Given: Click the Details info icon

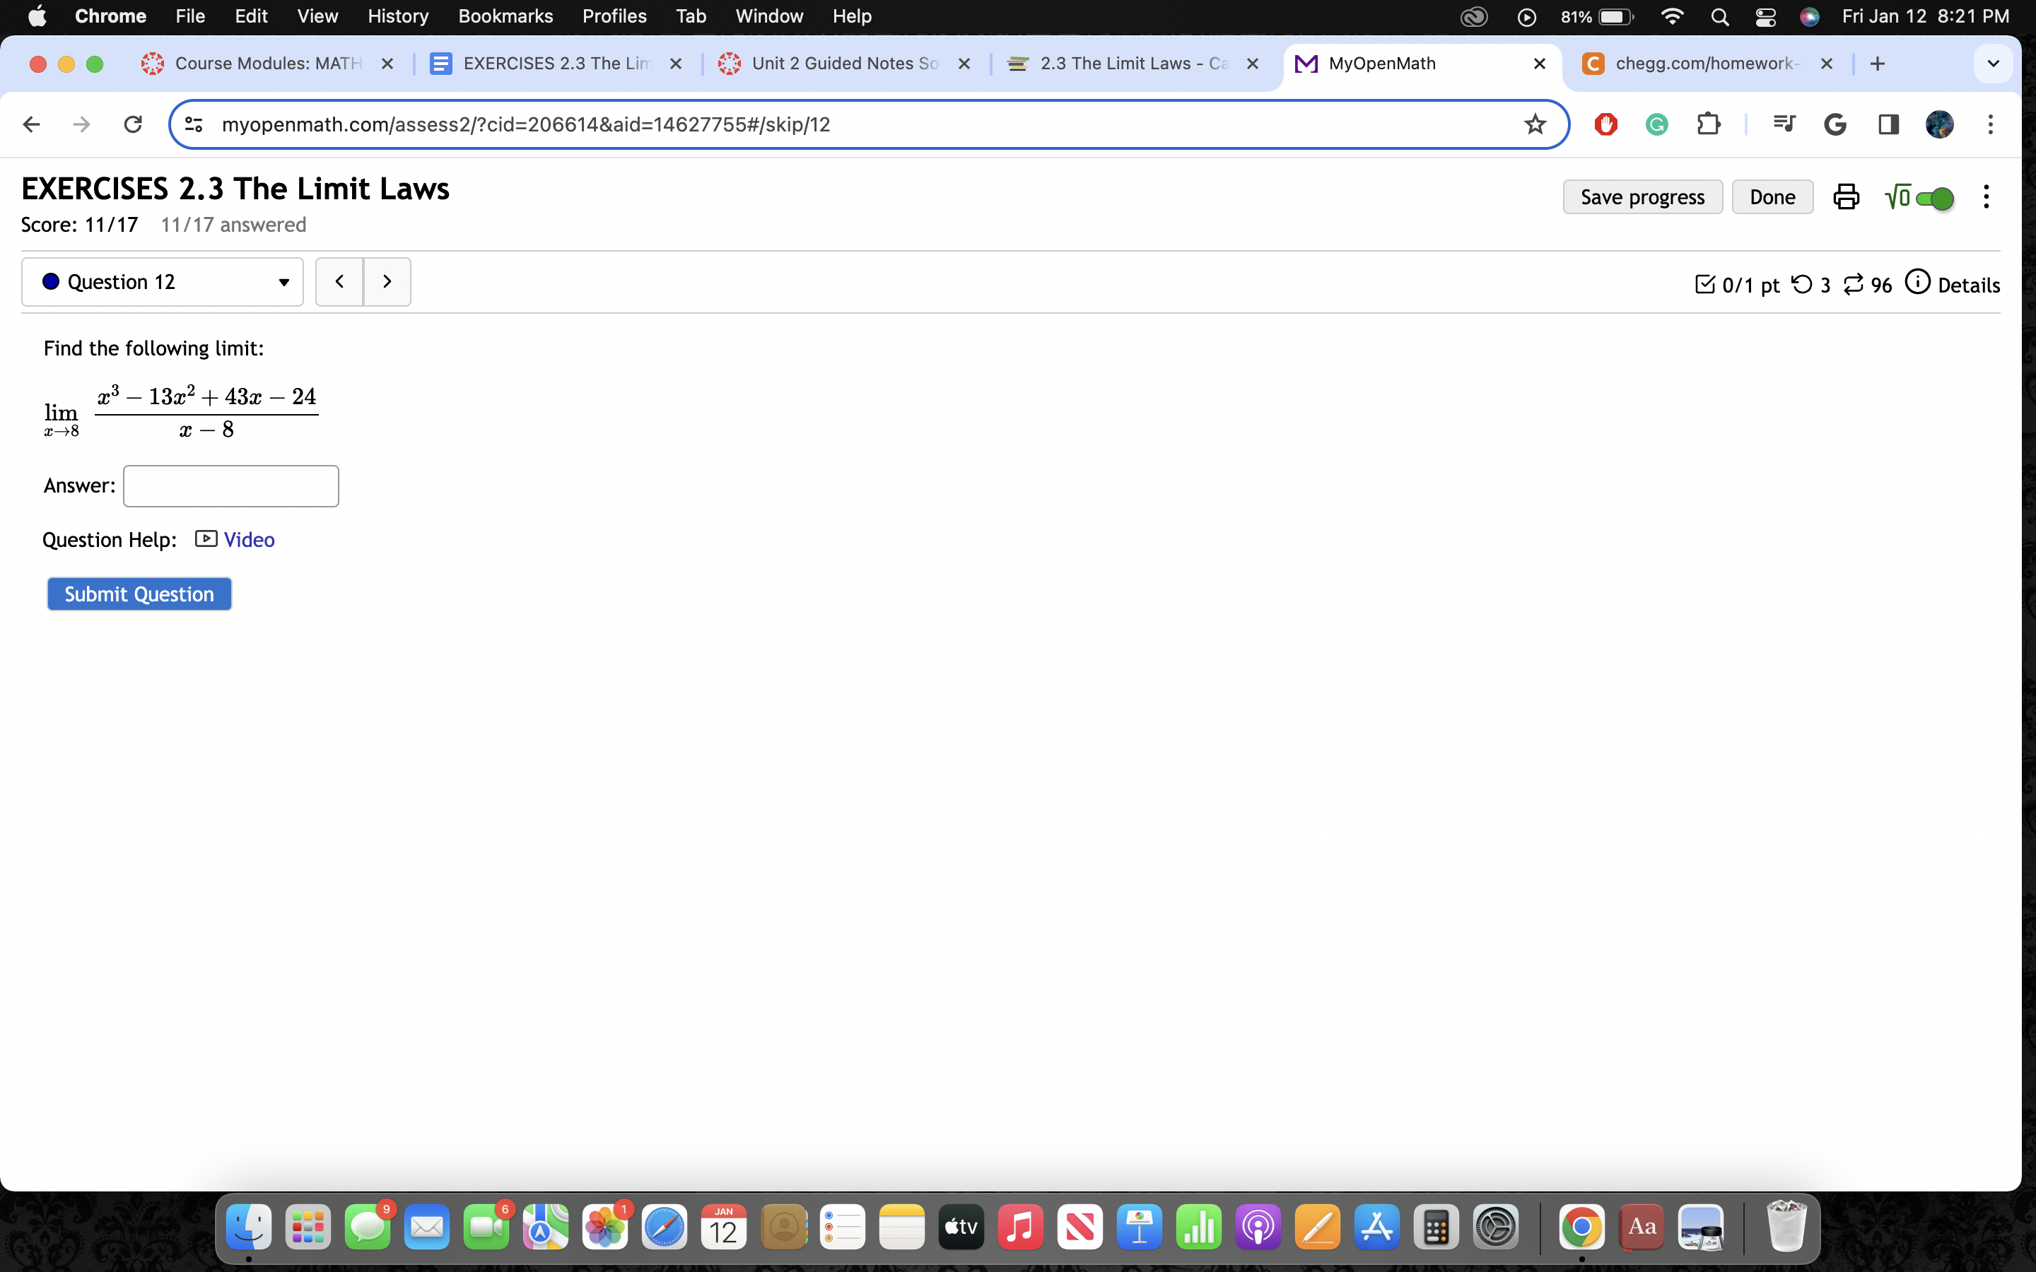Looking at the screenshot, I should [x=1917, y=283].
